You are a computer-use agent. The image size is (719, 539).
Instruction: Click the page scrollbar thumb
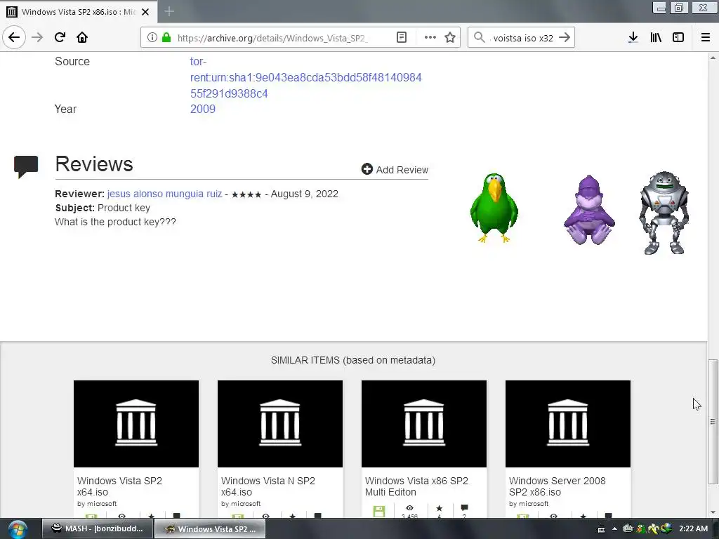713,422
